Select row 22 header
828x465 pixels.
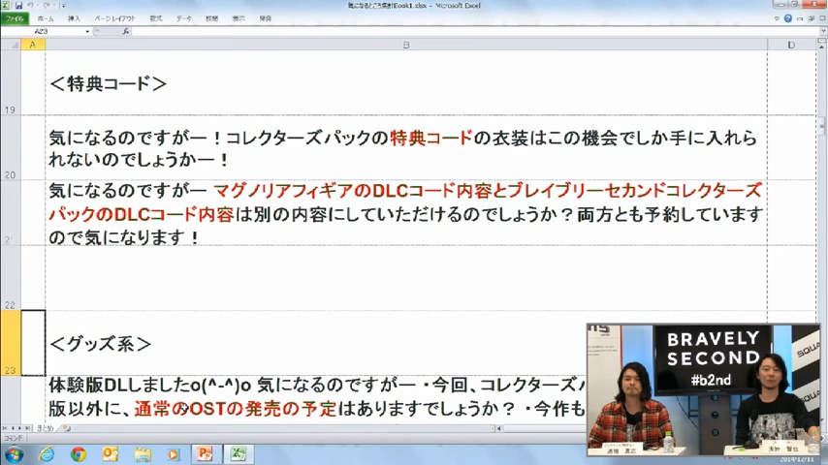pyautogui.click(x=10, y=278)
